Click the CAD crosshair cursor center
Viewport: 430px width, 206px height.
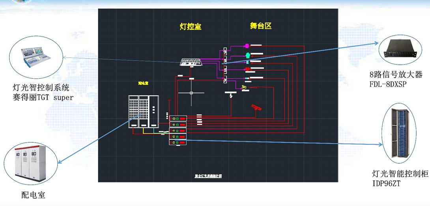(191, 93)
